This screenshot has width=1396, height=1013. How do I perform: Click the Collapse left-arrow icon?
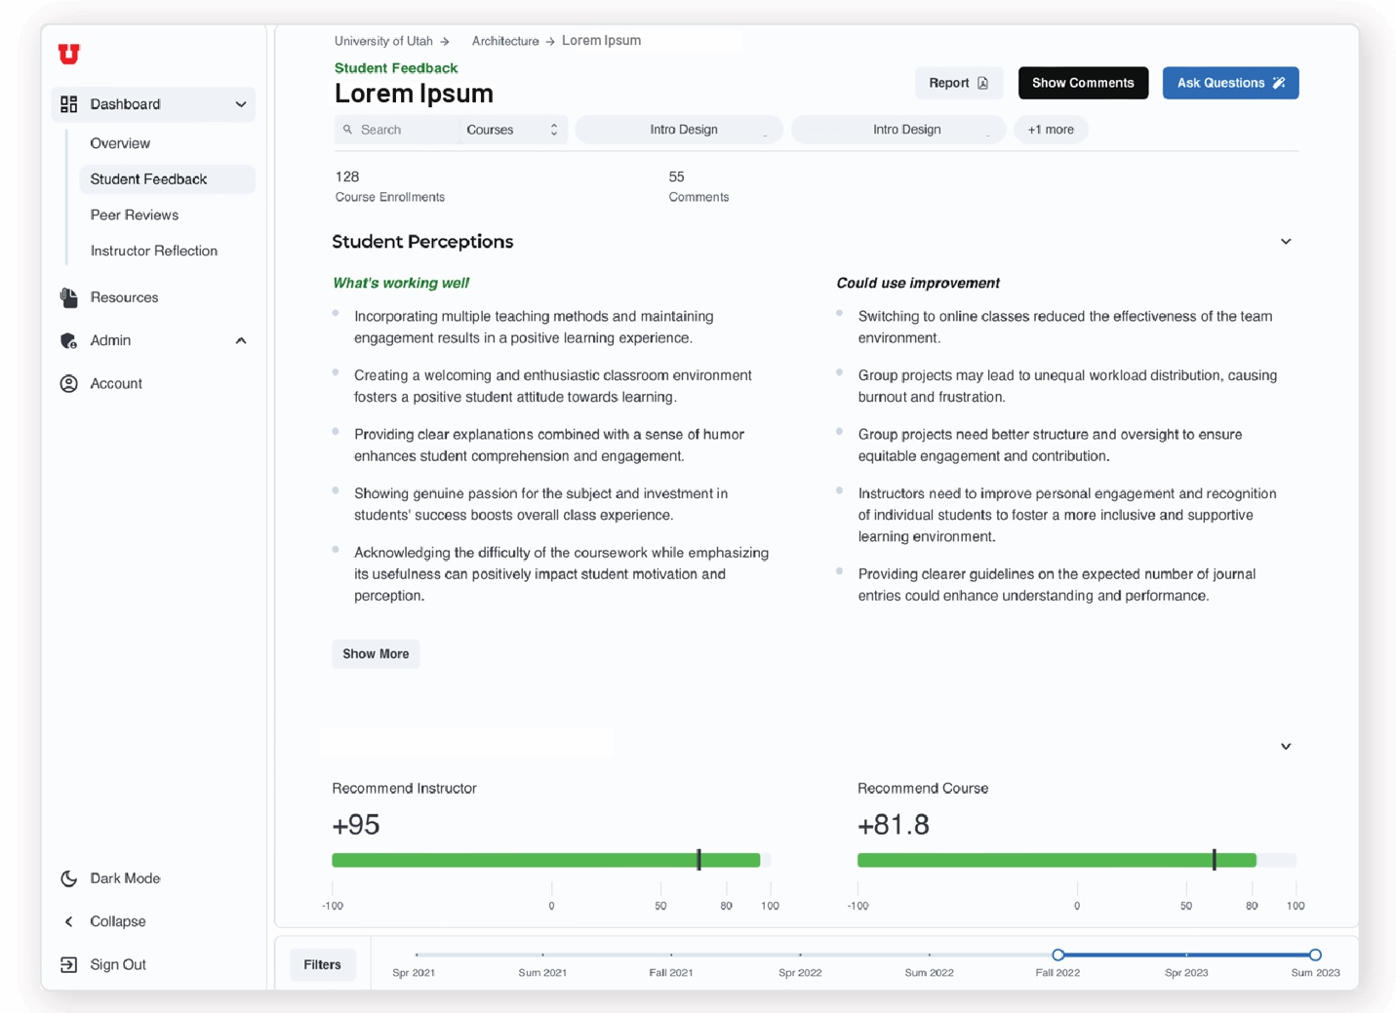[x=68, y=921]
